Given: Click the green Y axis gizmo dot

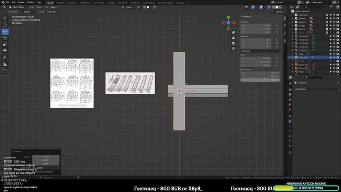Looking at the screenshot, I should point(229,17).
